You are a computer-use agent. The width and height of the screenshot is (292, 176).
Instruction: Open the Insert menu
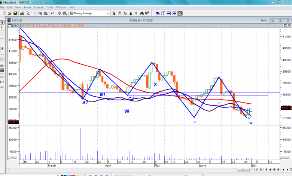click(27, 7)
